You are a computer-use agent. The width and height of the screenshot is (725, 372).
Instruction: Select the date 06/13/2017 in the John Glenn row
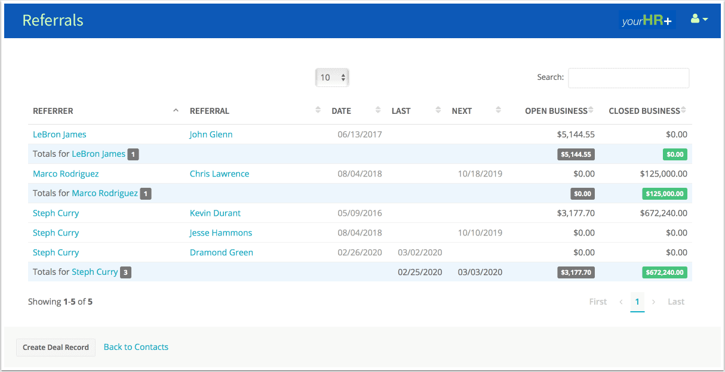(x=360, y=135)
